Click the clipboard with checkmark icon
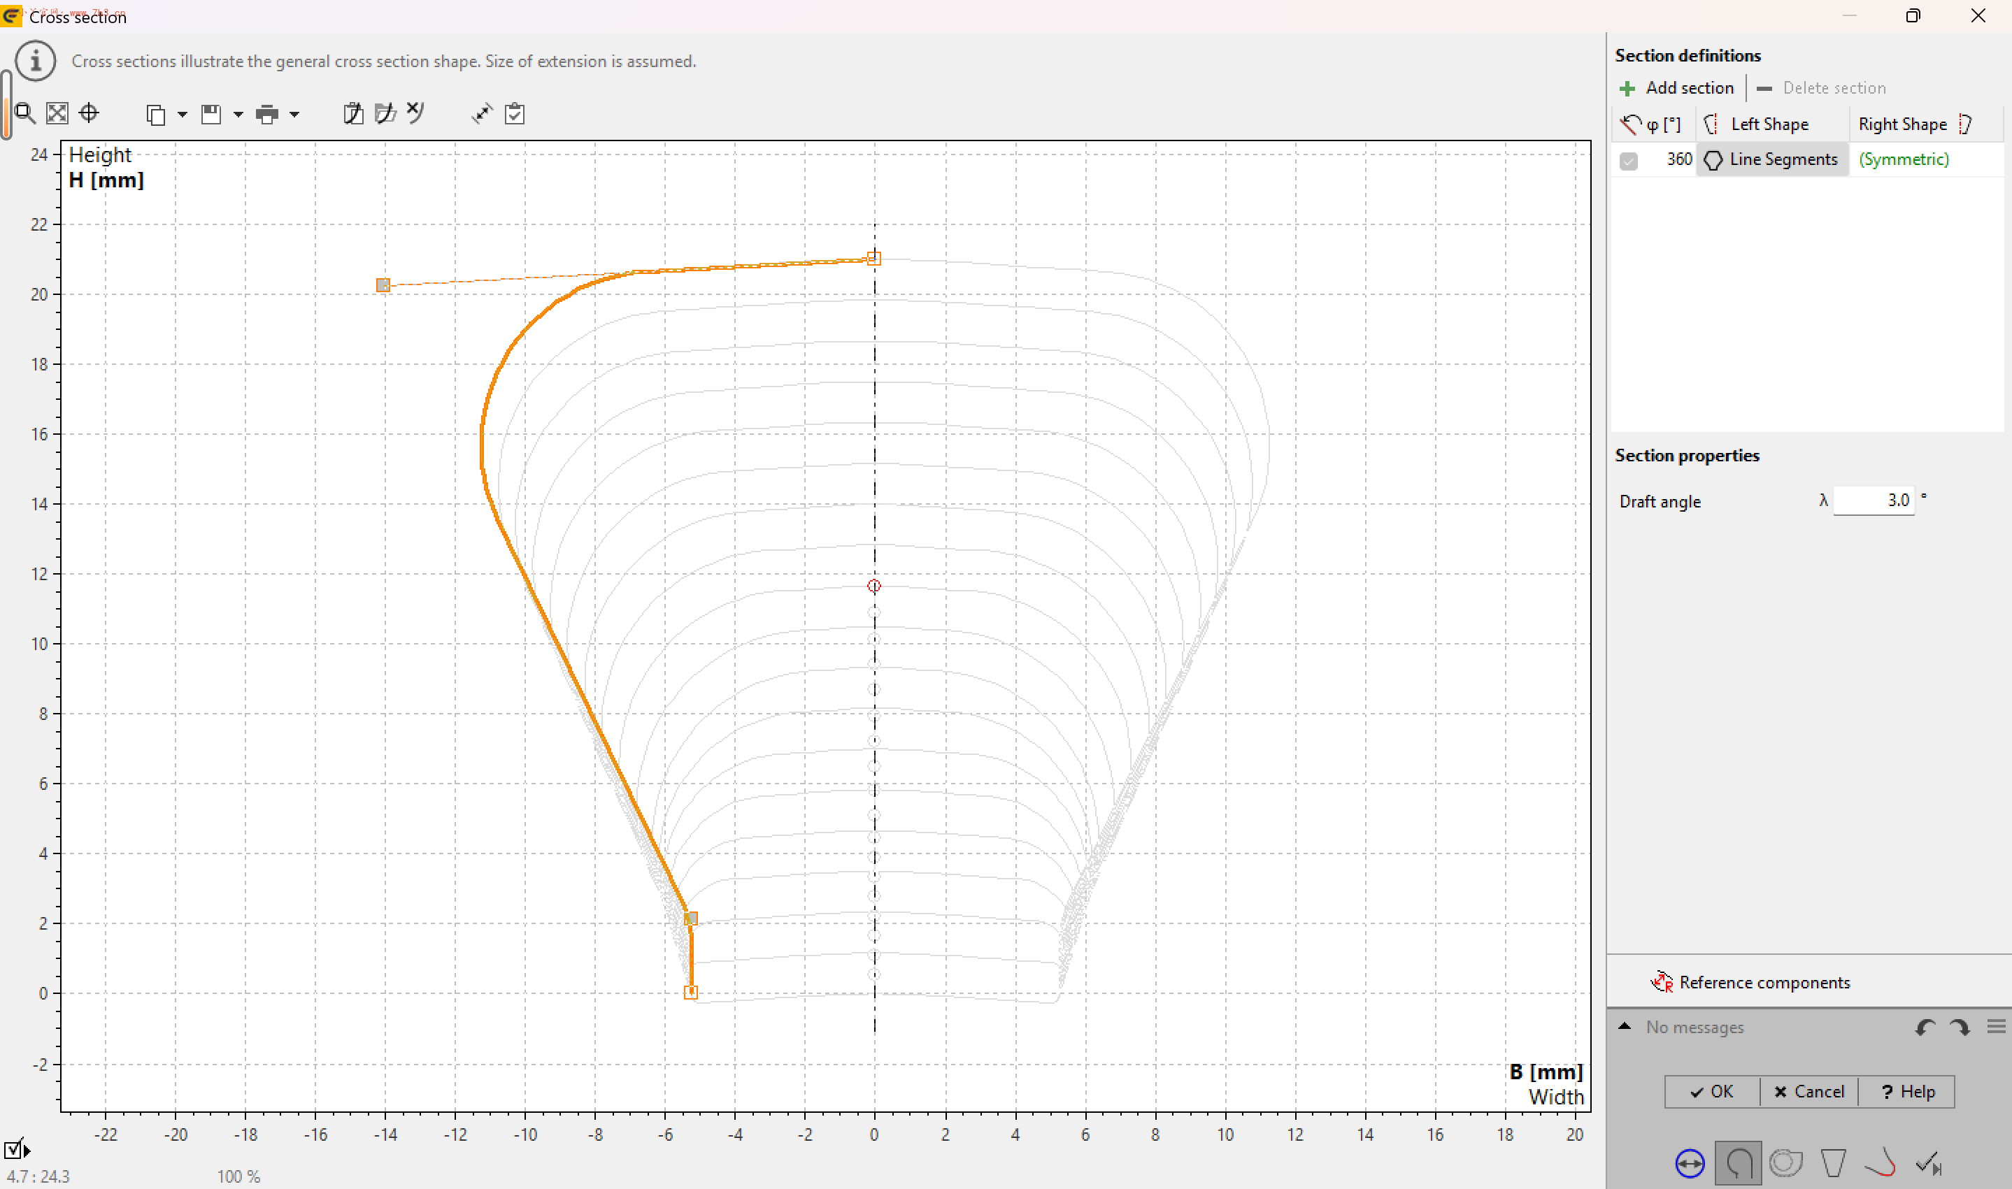This screenshot has height=1189, width=2012. pyautogui.click(x=515, y=114)
